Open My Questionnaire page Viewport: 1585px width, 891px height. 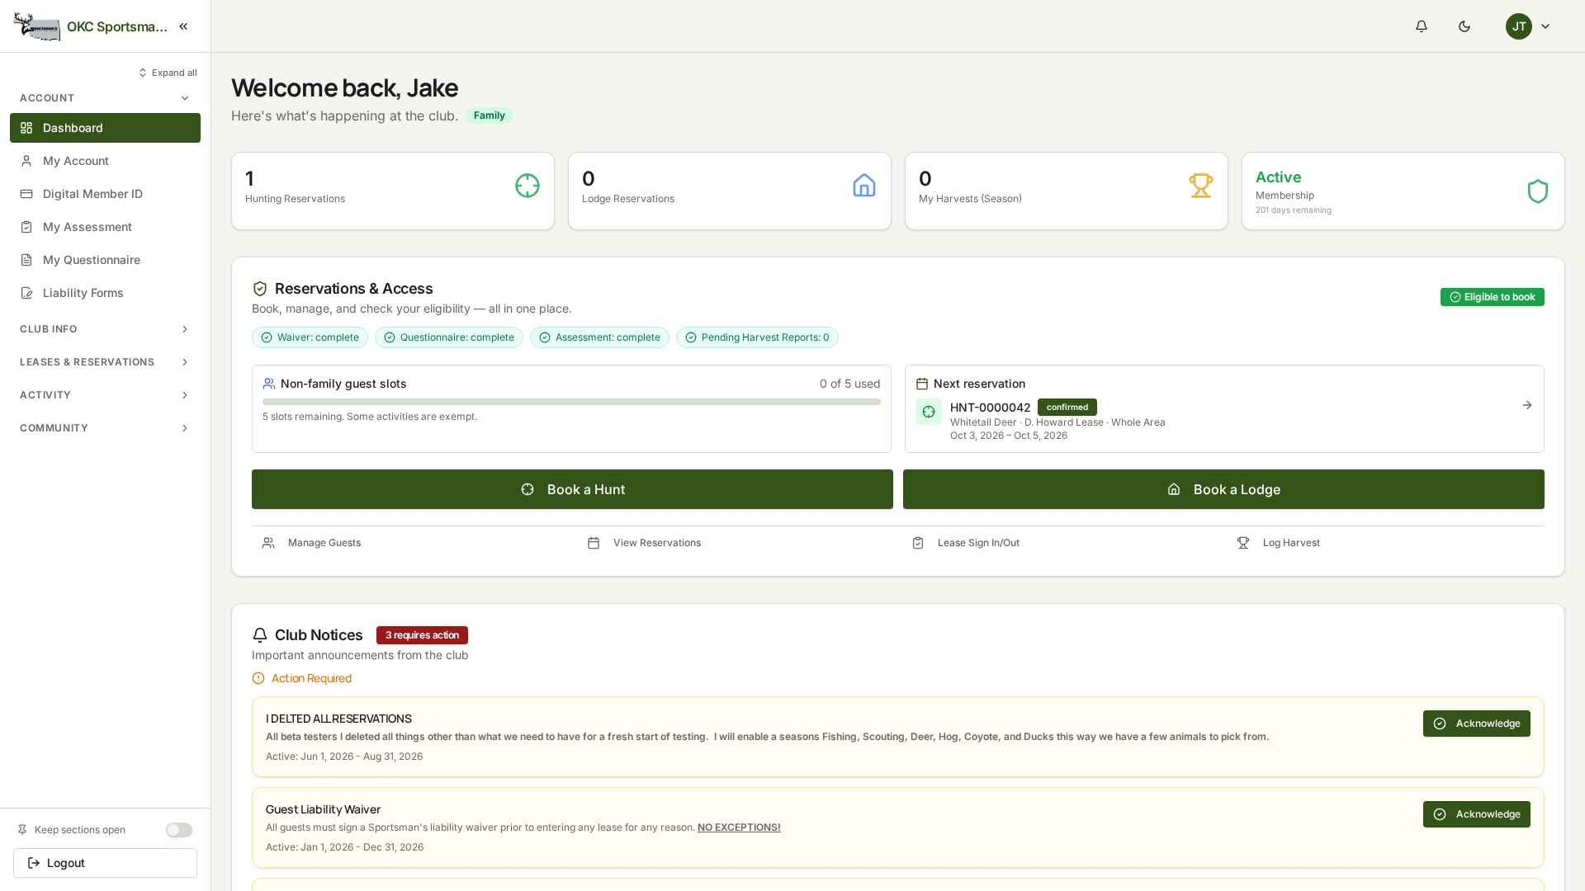pos(105,260)
